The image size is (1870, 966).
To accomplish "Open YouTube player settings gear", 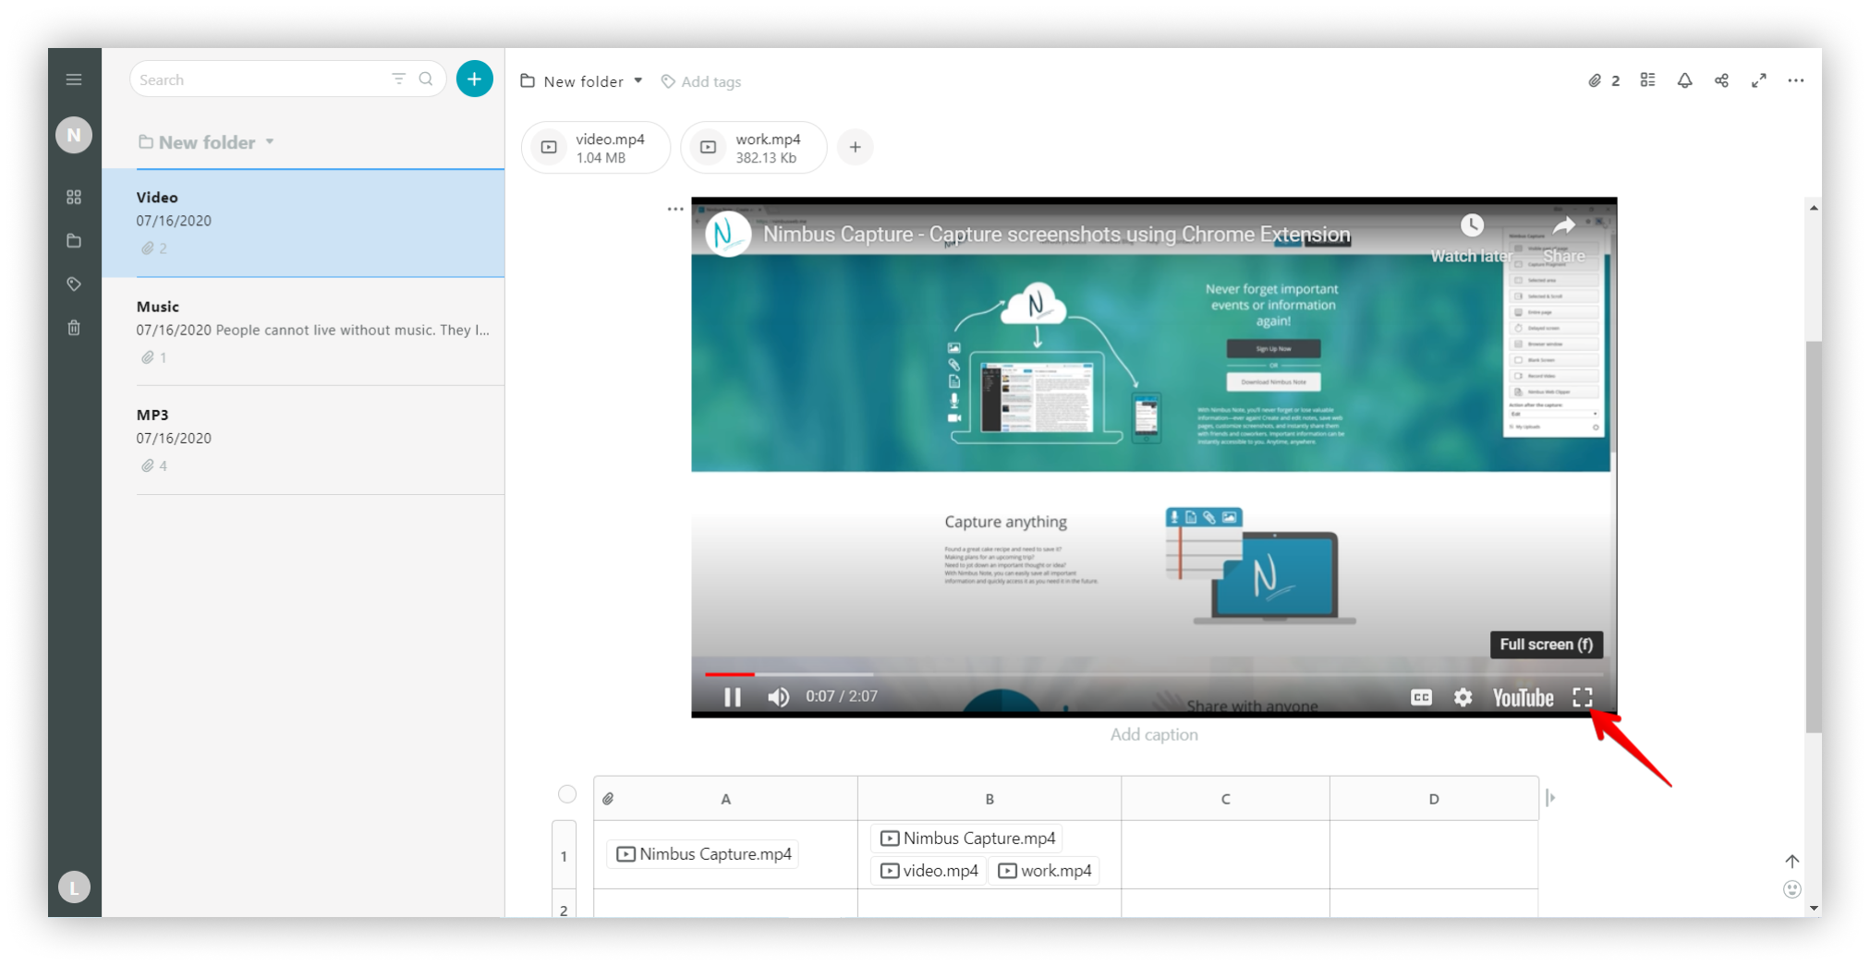I will point(1463,697).
